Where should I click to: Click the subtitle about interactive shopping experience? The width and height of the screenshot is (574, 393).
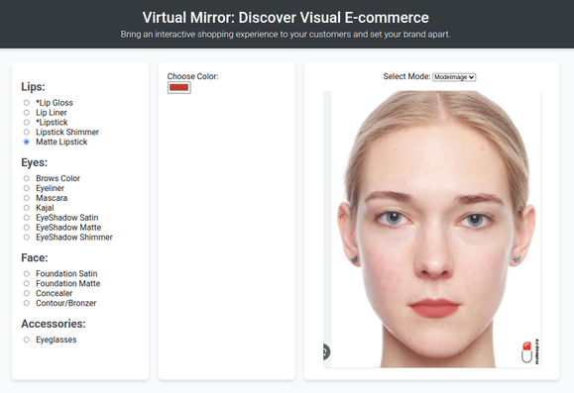[x=286, y=35]
